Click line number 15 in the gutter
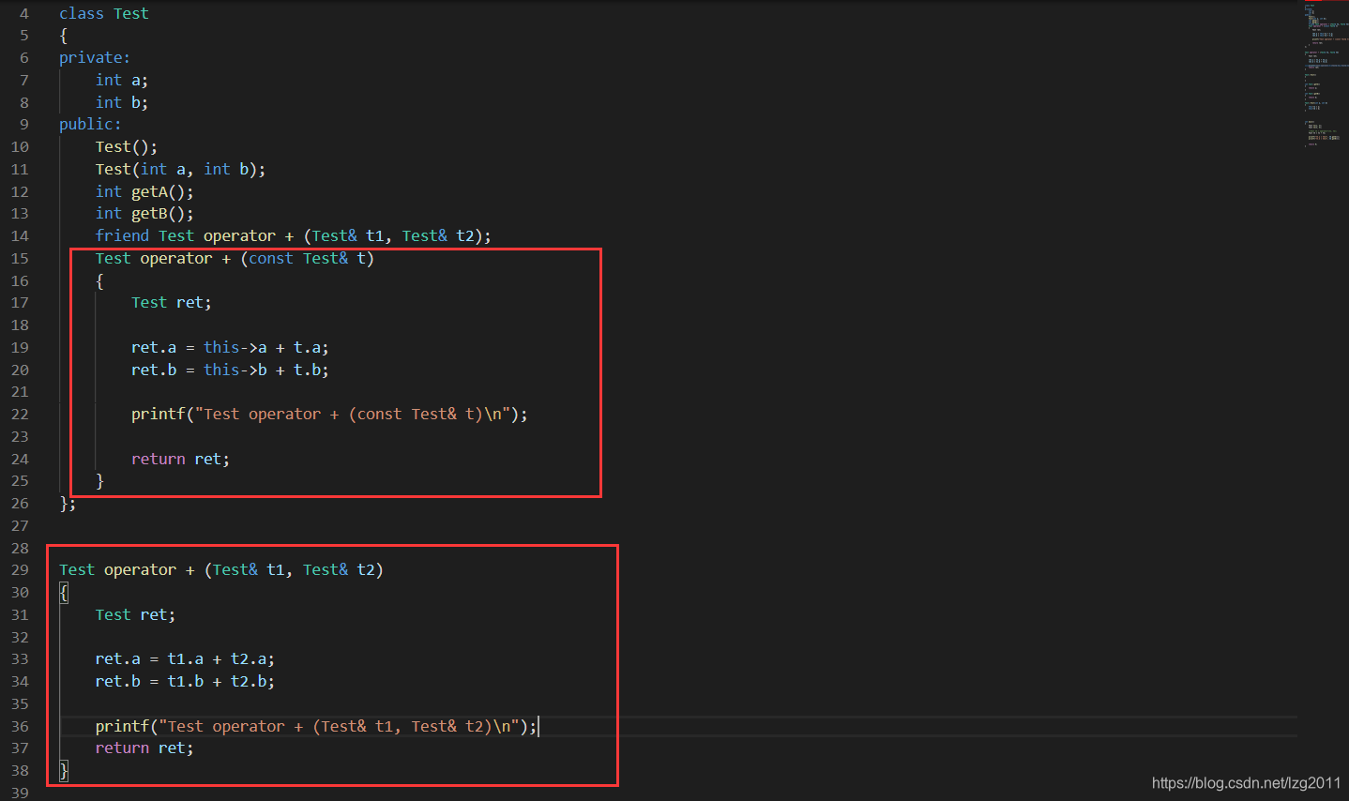This screenshot has height=801, width=1349. pos(20,259)
